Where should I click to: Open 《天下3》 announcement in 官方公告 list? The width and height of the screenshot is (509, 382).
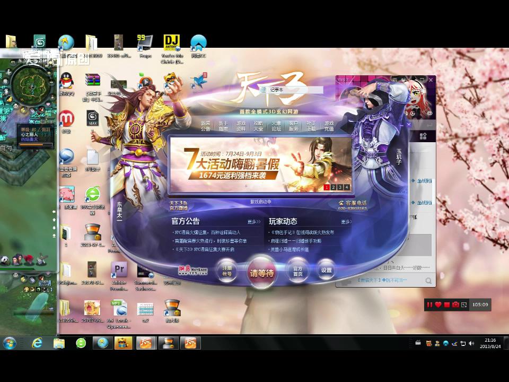(204, 249)
